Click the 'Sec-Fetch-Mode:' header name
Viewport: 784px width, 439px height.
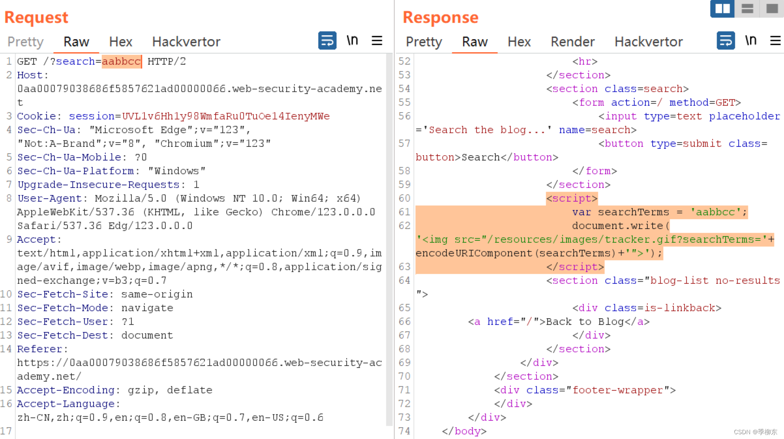coord(66,308)
